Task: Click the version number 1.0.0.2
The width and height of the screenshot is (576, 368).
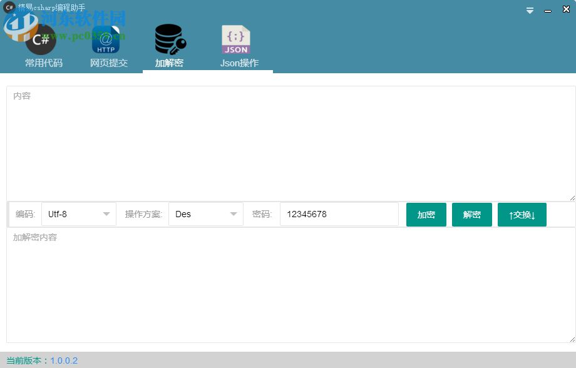Action: pos(64,360)
